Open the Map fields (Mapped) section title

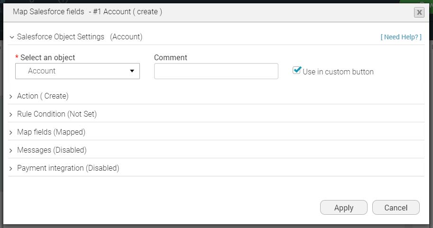coord(51,132)
